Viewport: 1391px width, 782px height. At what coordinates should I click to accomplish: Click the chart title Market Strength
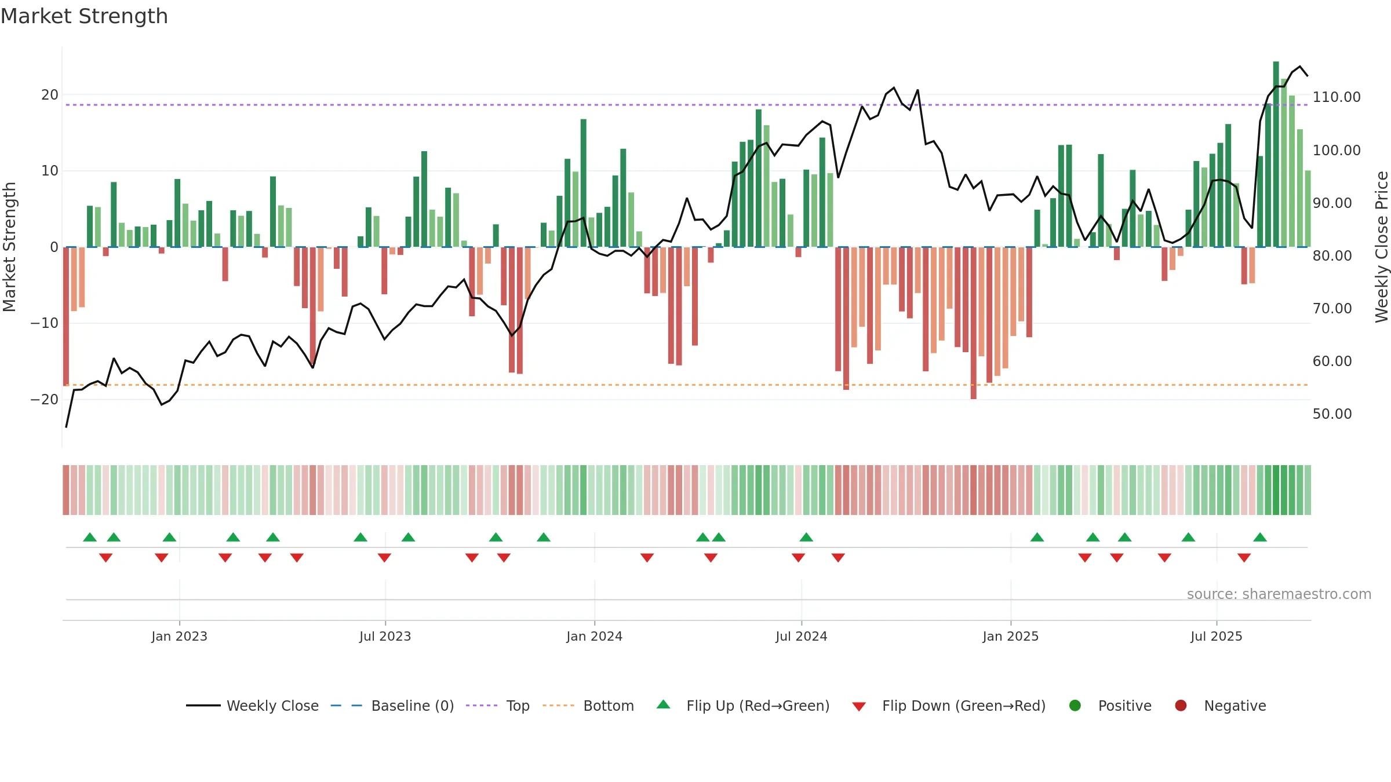tap(84, 16)
